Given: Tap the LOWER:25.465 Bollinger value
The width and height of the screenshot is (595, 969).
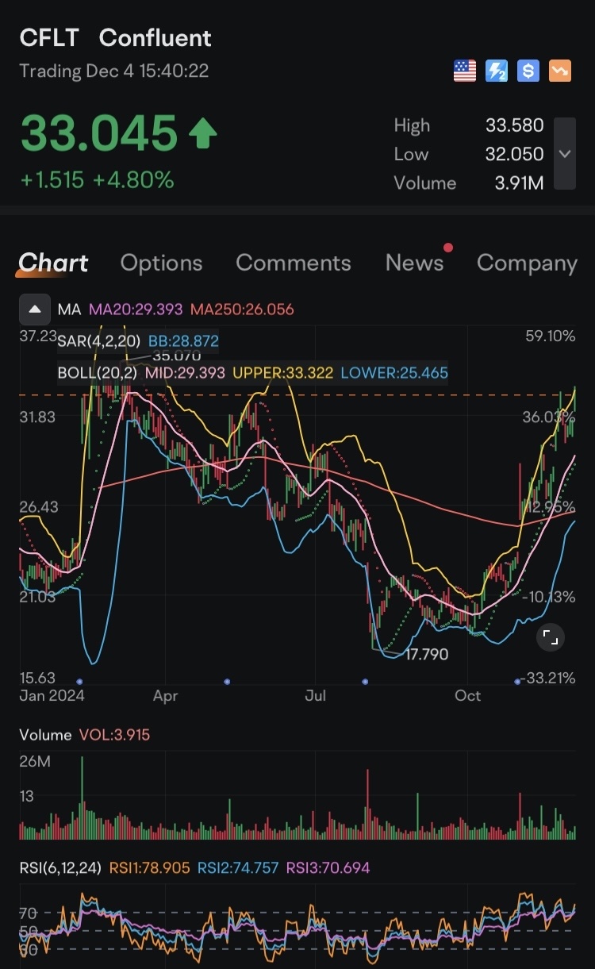Looking at the screenshot, I should [394, 372].
